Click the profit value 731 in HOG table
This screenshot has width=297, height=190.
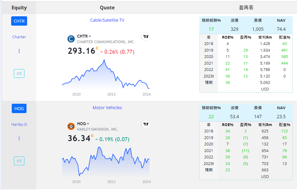(265, 157)
